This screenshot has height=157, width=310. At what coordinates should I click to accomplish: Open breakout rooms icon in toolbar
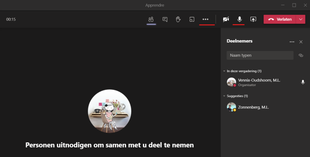click(192, 19)
